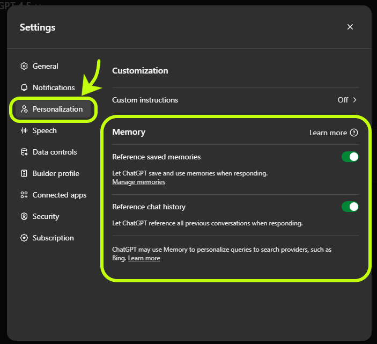377x344 pixels.
Task: Select the Personalization tab label
Action: click(58, 109)
